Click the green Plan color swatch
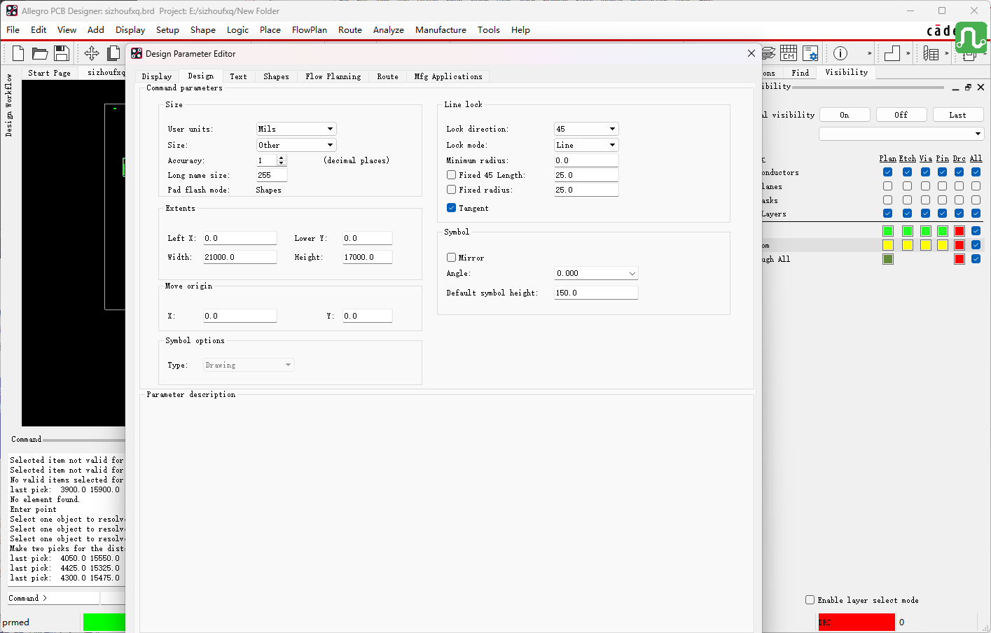Viewport: 991px width, 633px height. coord(888,231)
